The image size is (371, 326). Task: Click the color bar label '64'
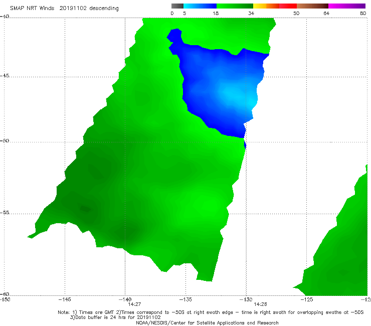pos(326,13)
